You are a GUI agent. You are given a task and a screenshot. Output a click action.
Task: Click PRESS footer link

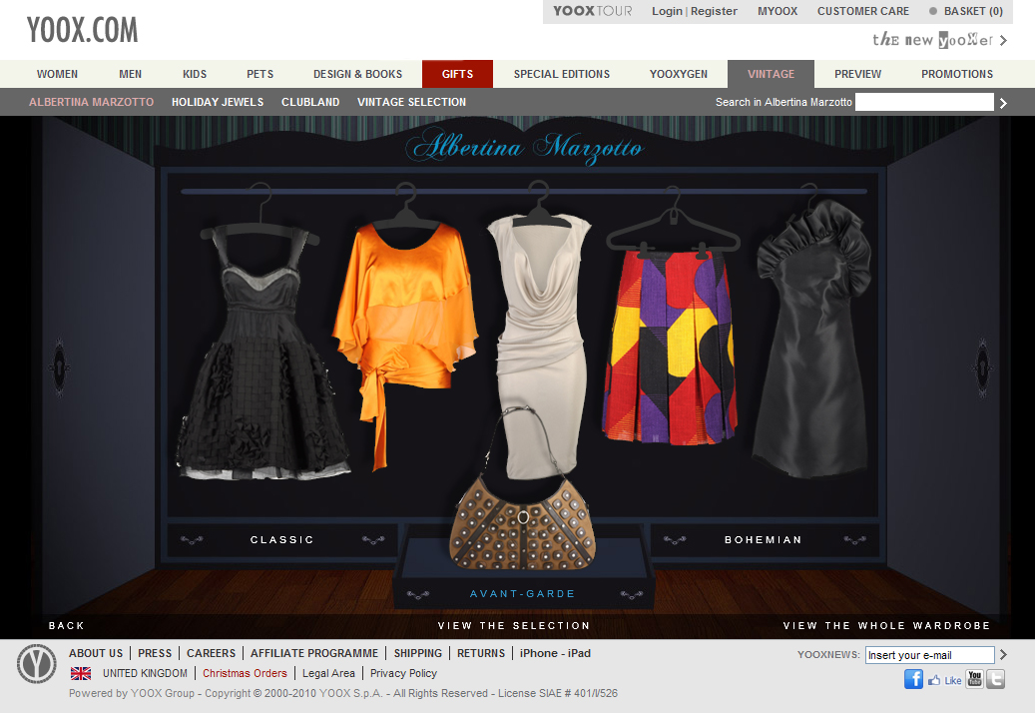click(155, 653)
